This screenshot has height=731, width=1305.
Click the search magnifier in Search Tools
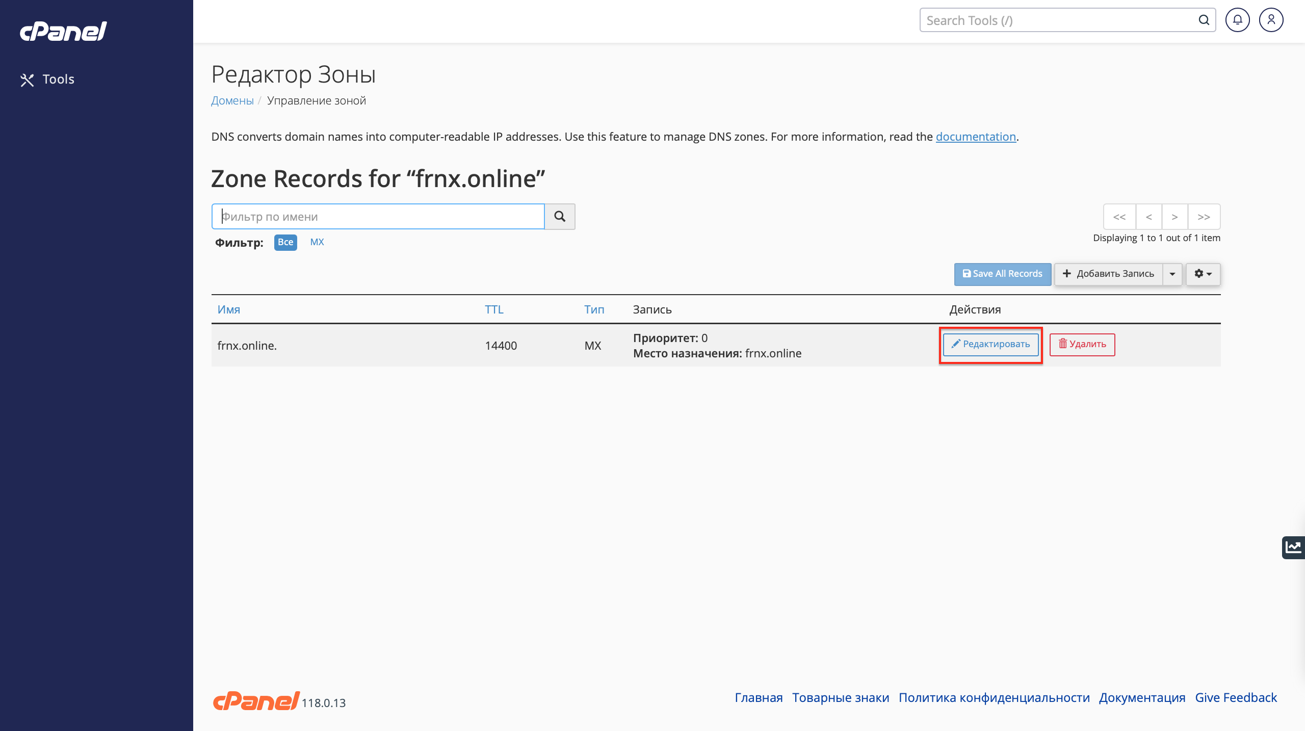(1204, 20)
